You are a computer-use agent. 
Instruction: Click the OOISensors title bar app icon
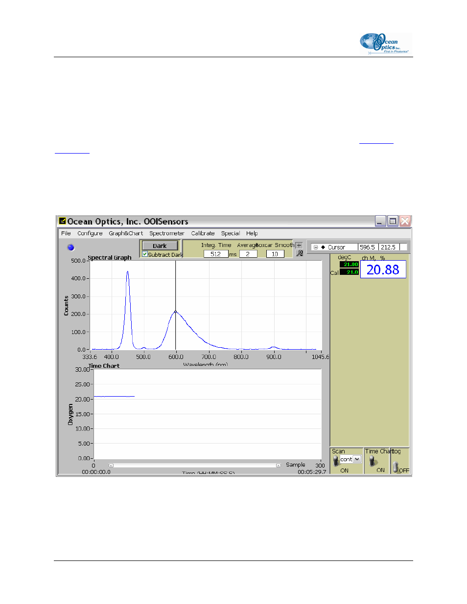63,221
